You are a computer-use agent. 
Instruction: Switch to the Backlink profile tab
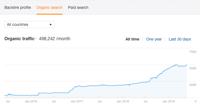(x=18, y=7)
